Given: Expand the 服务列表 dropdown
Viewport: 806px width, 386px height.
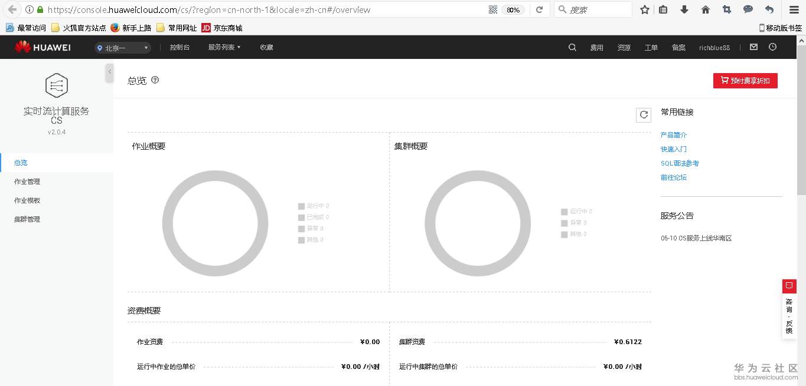Looking at the screenshot, I should (224, 48).
